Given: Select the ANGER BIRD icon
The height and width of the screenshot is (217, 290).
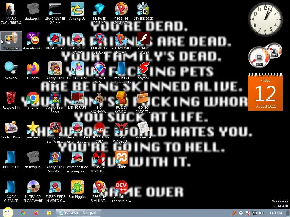Looking at the screenshot, I should pyautogui.click(x=55, y=41).
